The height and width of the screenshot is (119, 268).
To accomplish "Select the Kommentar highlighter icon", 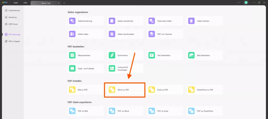I will pos(112,55).
